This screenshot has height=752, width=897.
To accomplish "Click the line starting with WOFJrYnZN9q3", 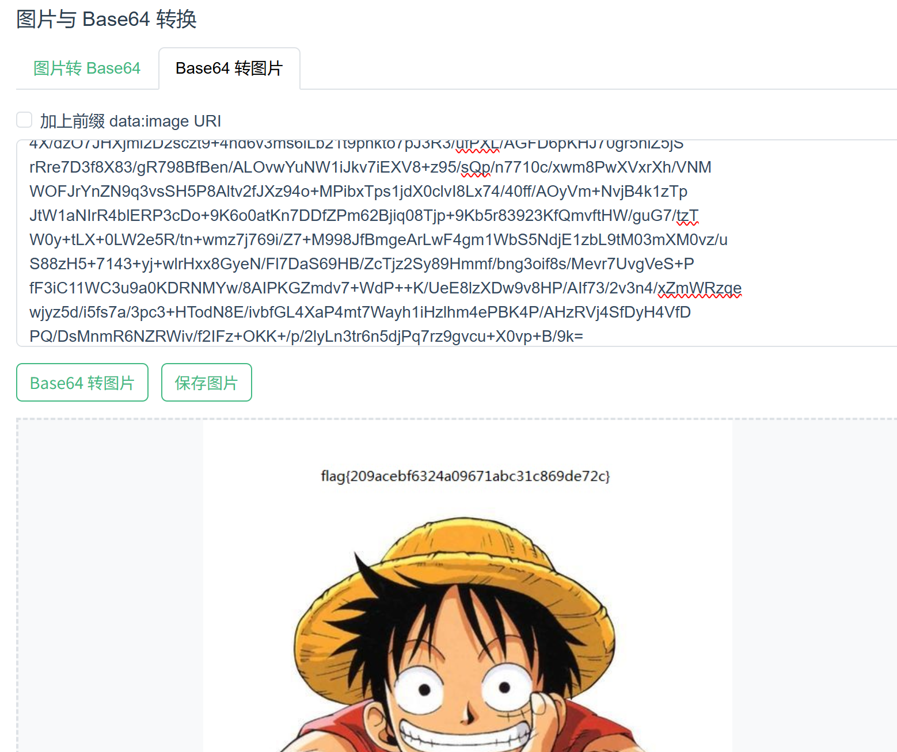I will [x=358, y=191].
